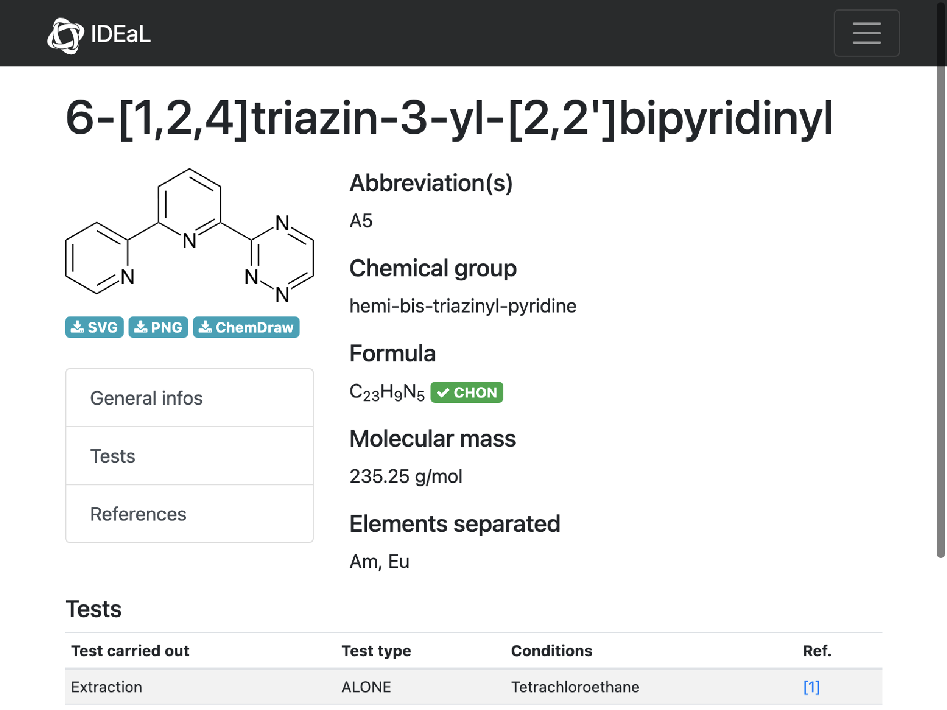Download the structure as SVG
947x710 pixels.
[x=94, y=327]
